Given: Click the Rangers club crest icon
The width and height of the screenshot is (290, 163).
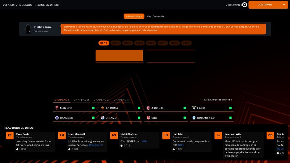Looking at the screenshot, I should 57,118.
